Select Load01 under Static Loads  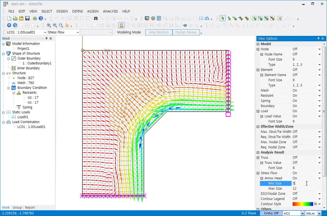(x=23, y=117)
